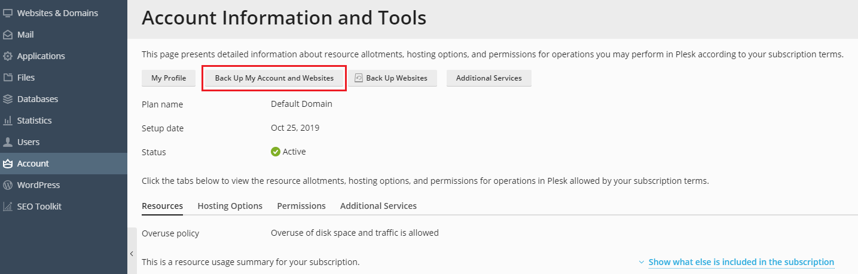Click the Back Up Websites button
Image resolution: width=858 pixels, height=274 pixels.
click(x=392, y=78)
